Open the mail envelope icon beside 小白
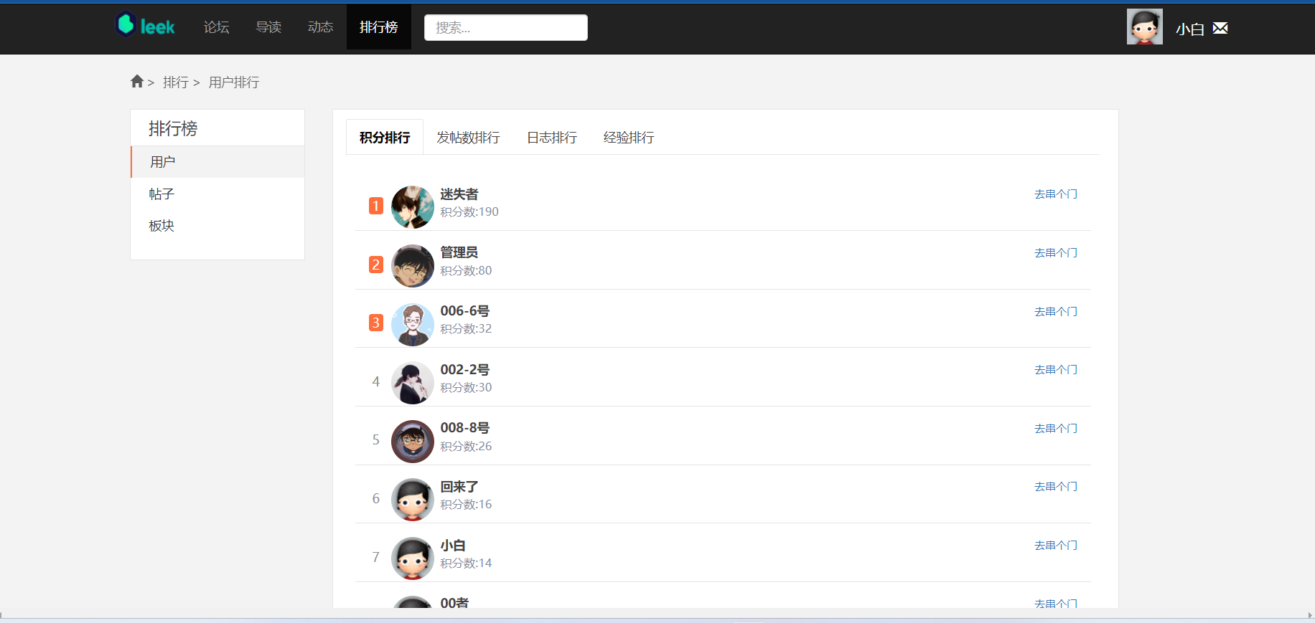Image resolution: width=1315 pixels, height=623 pixels. 1220,28
